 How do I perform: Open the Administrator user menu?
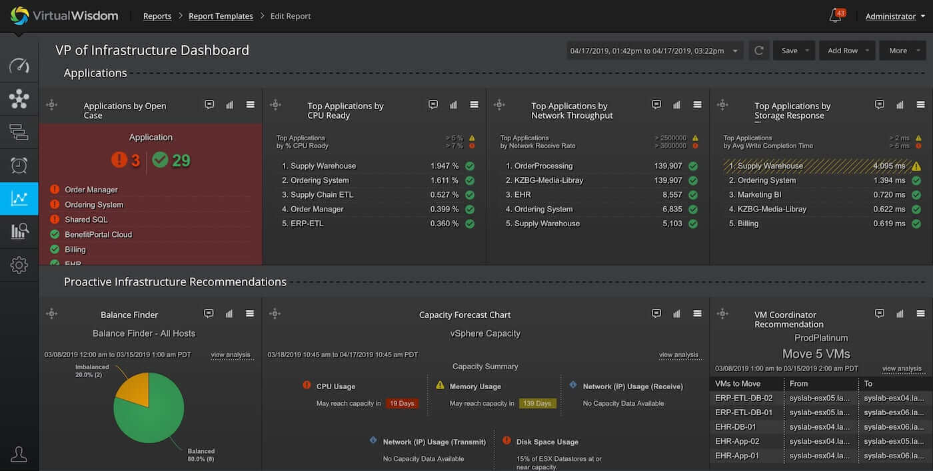coord(895,16)
